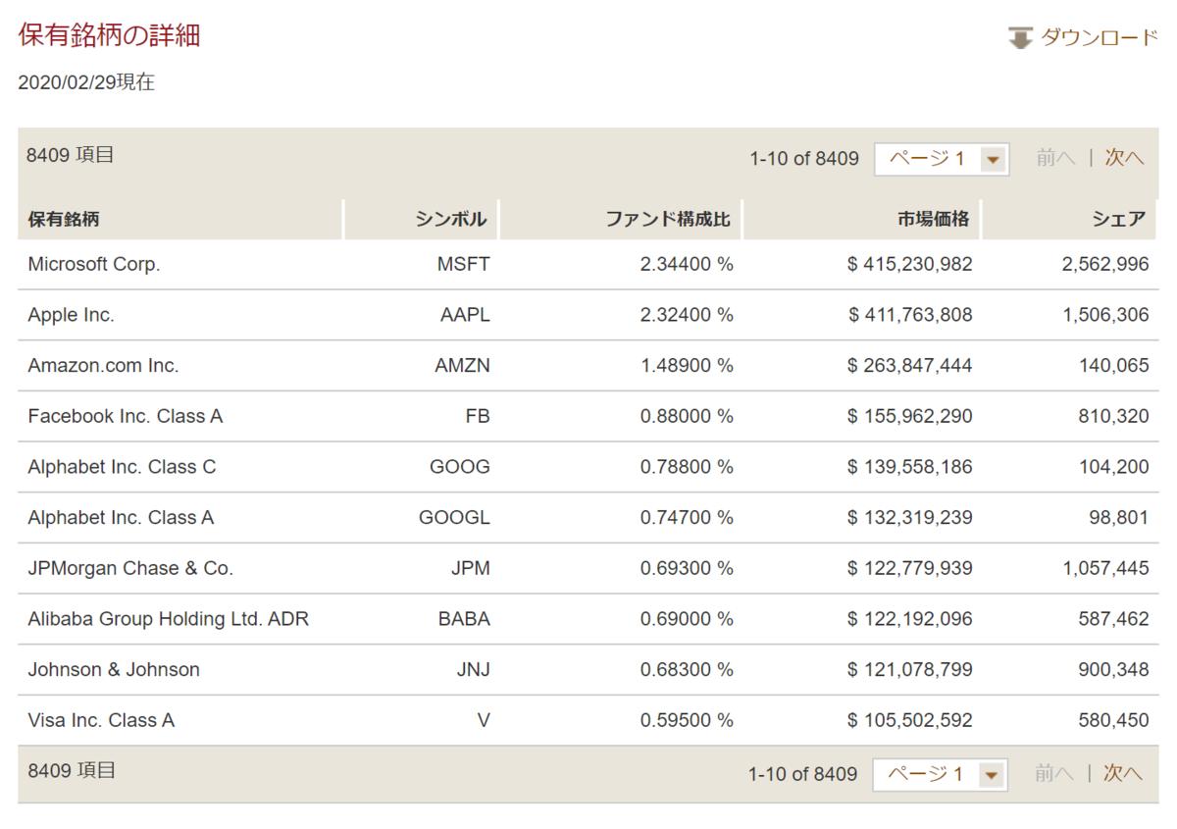The width and height of the screenshot is (1177, 829).
Task: Select Microsoft Corp. holding name
Action: point(94,264)
